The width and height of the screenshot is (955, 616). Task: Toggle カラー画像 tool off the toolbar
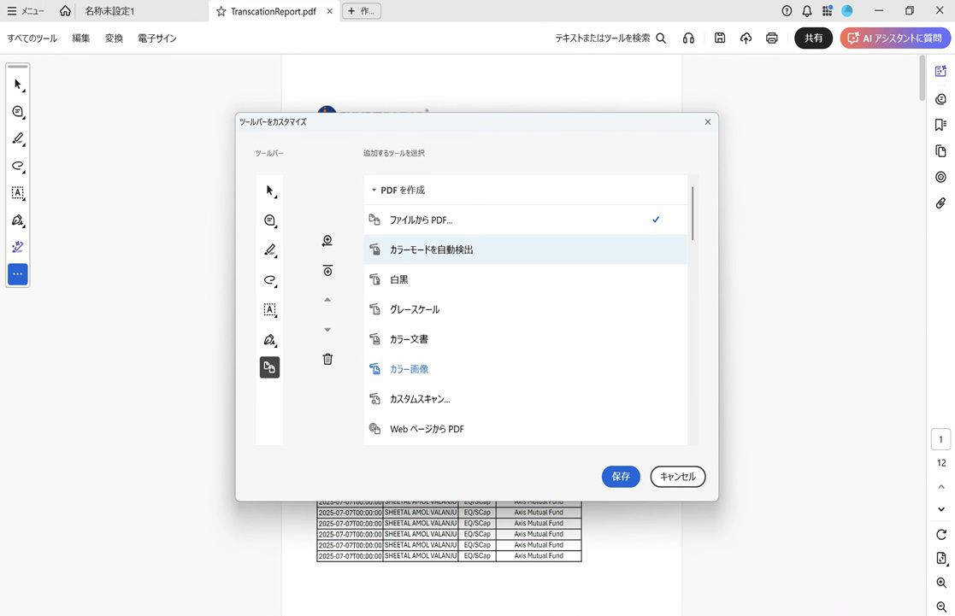tap(526, 368)
